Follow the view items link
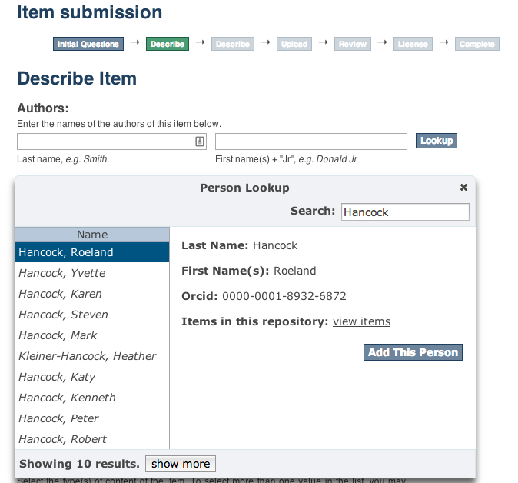The image size is (518, 483). click(x=361, y=321)
